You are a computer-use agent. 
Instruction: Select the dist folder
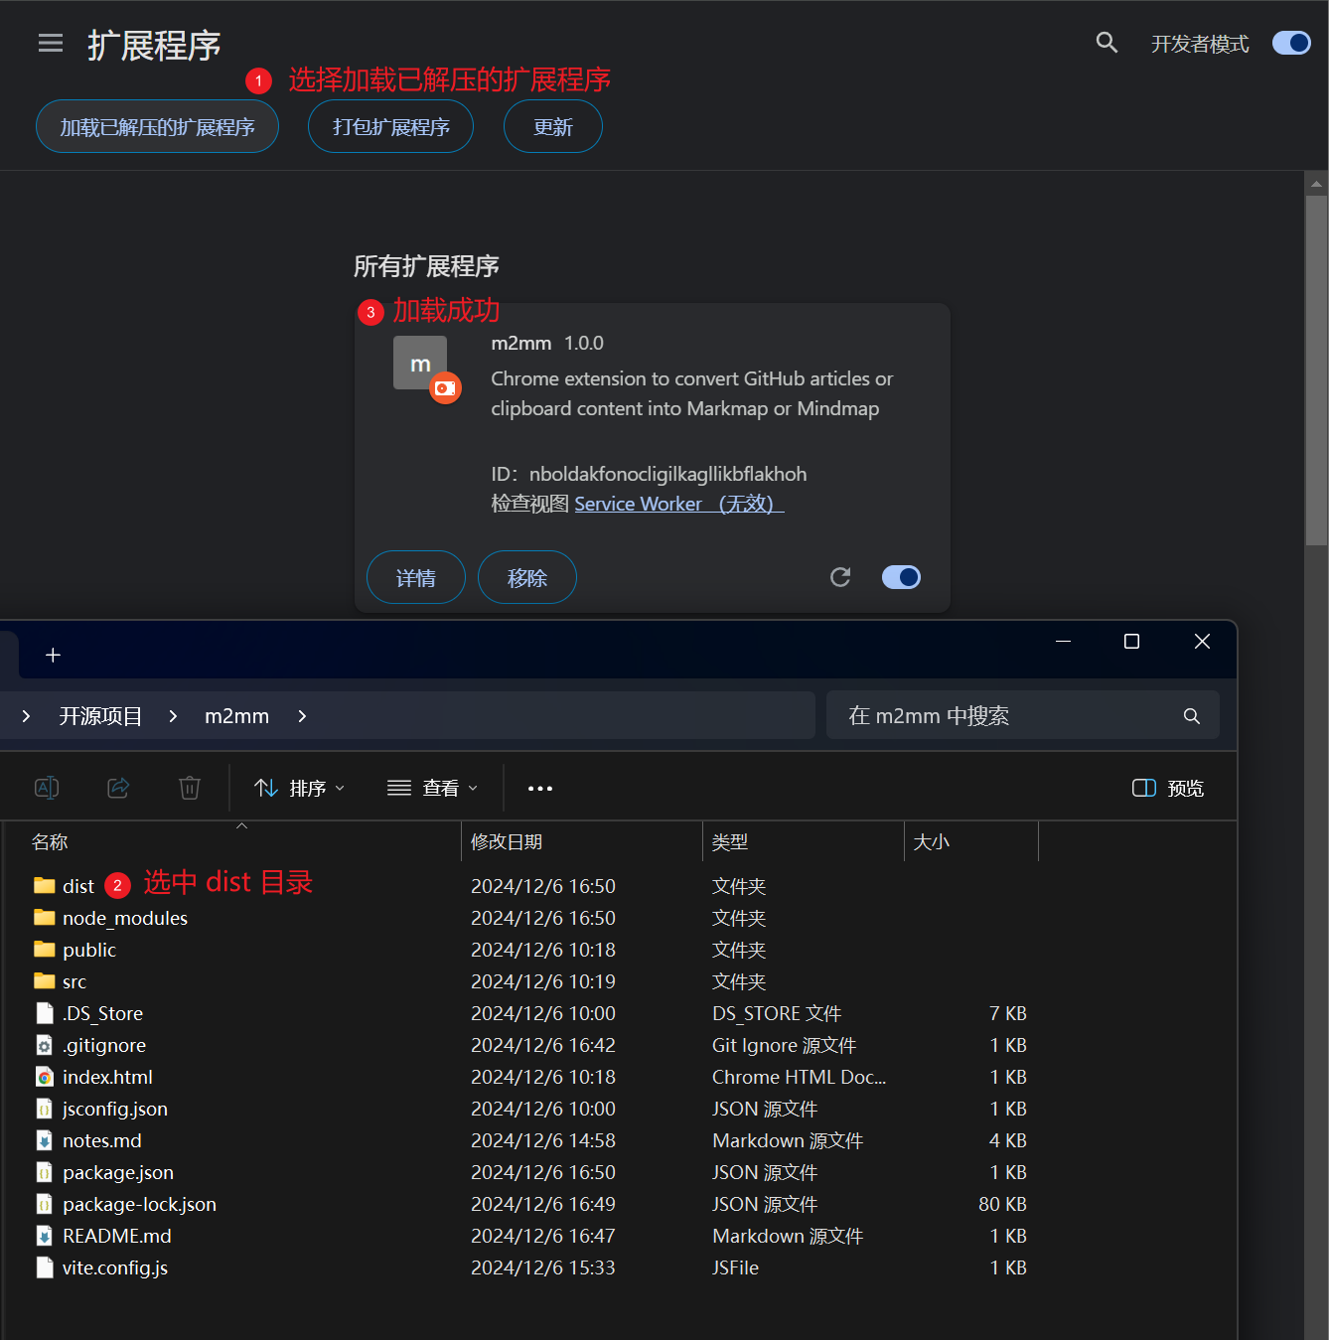click(x=78, y=886)
